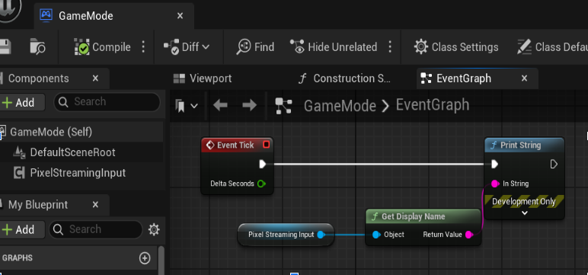Click the Save floppy disk icon

tap(5, 46)
